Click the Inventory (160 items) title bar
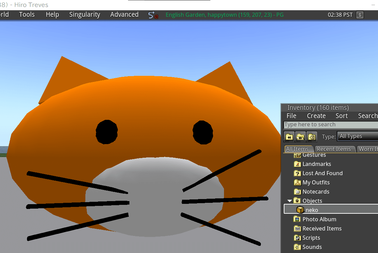This screenshot has width=378, height=253. pos(330,108)
